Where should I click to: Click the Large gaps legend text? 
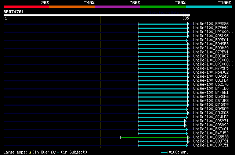pos(15,152)
